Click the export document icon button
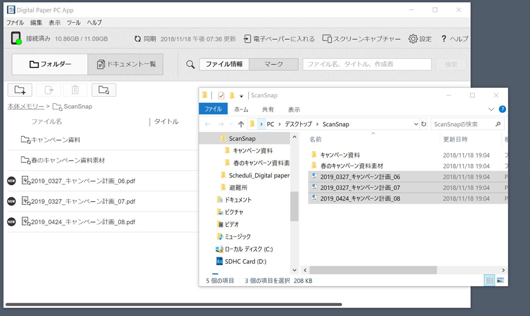Screen dimensions: 530x316 coord(49,90)
